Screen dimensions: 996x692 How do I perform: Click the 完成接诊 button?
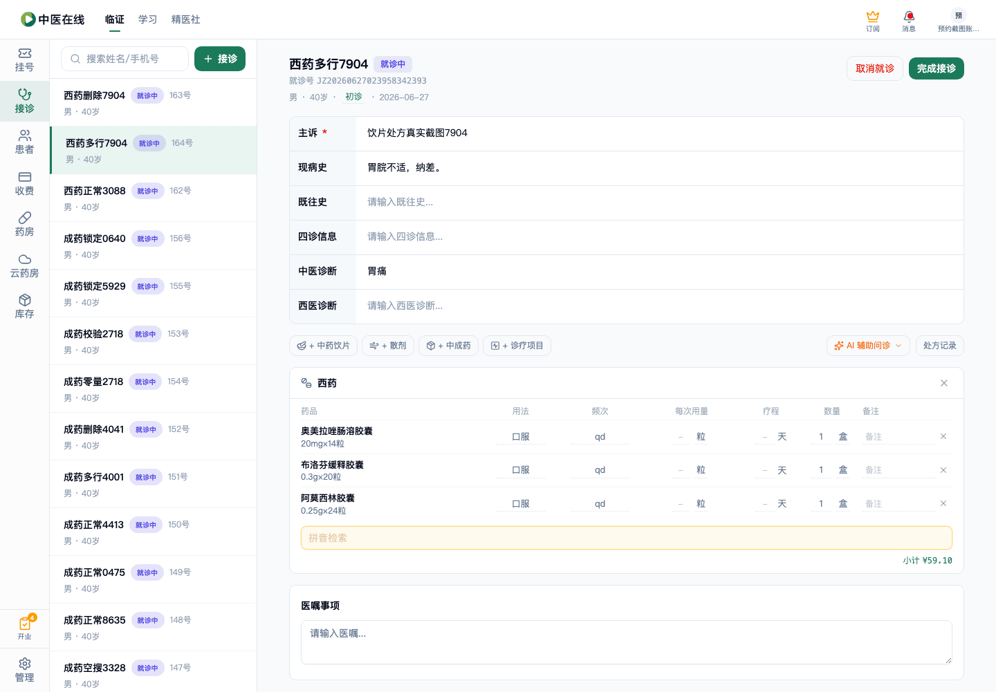tap(937, 68)
